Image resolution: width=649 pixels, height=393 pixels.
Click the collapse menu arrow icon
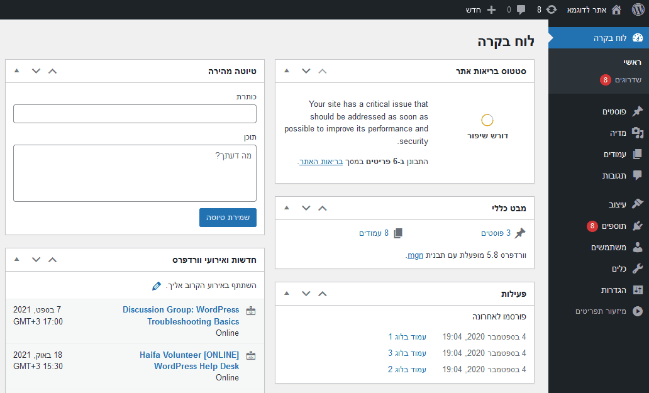[638, 311]
